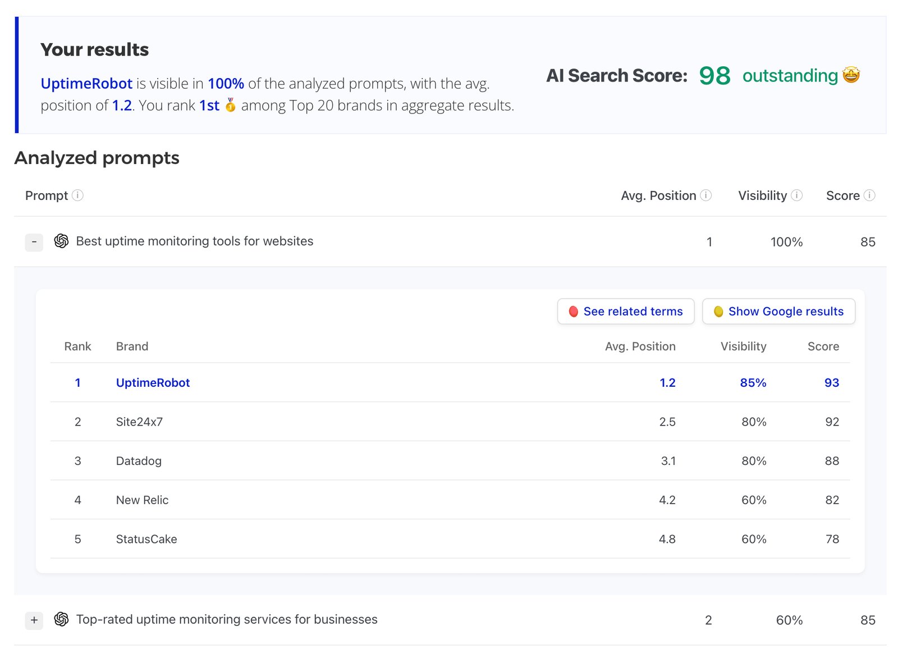Select the Site24x7 brand row
Screen dimensions: 898x649
click(x=139, y=422)
